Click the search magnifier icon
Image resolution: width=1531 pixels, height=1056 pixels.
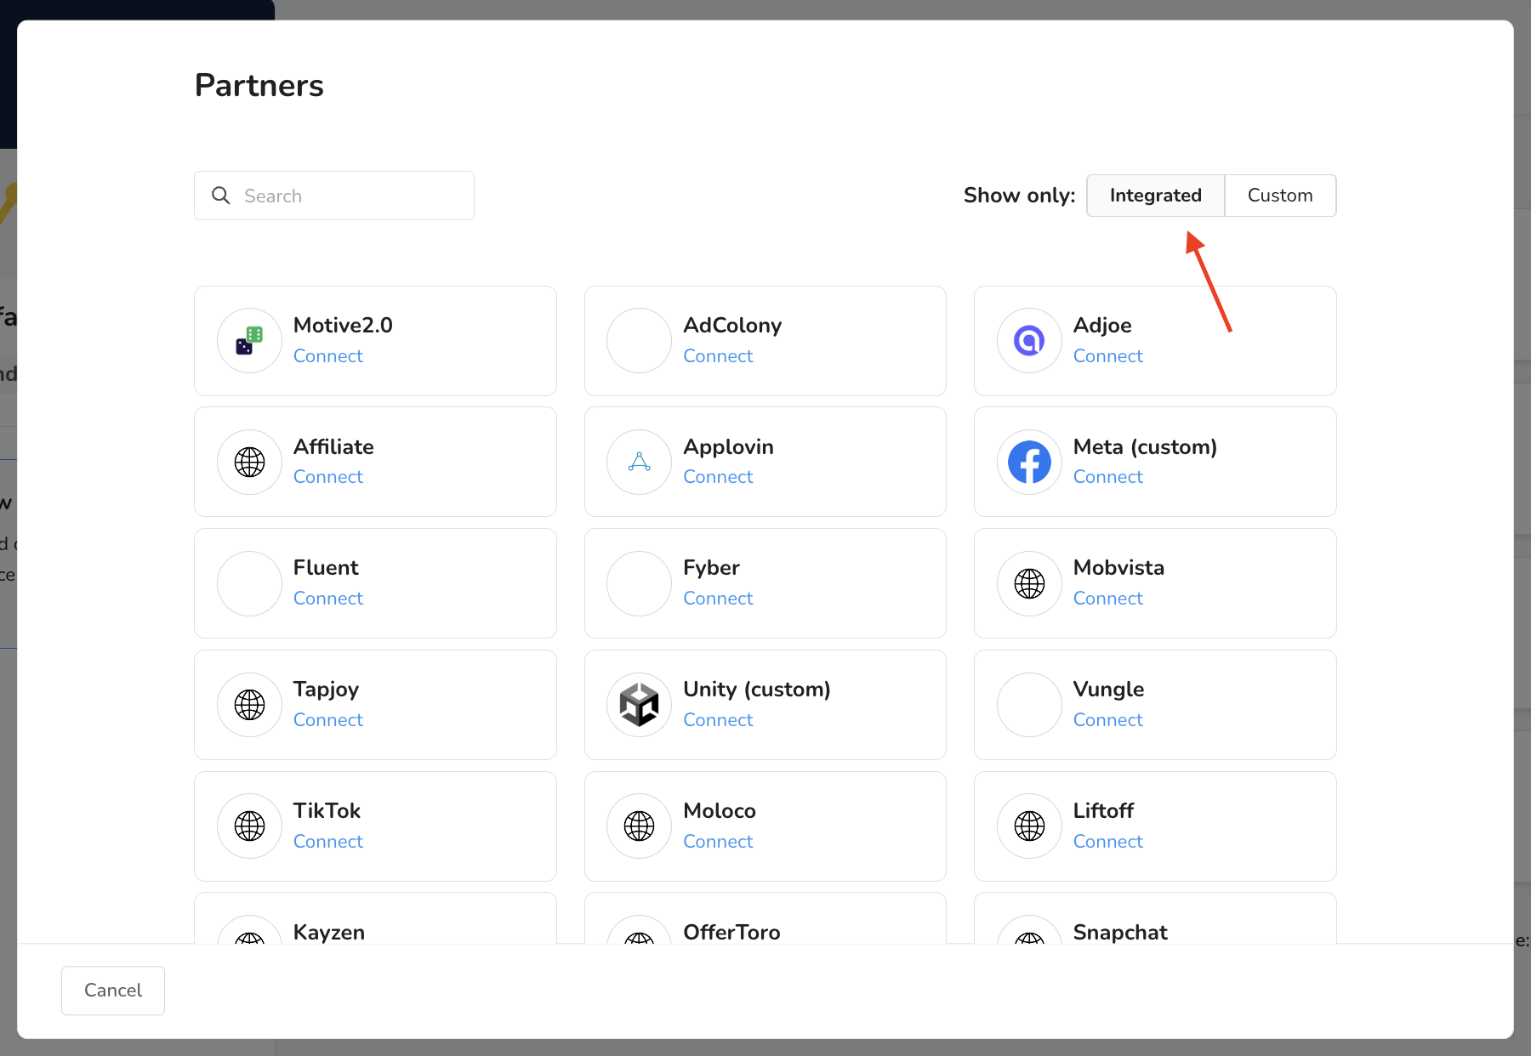point(221,196)
